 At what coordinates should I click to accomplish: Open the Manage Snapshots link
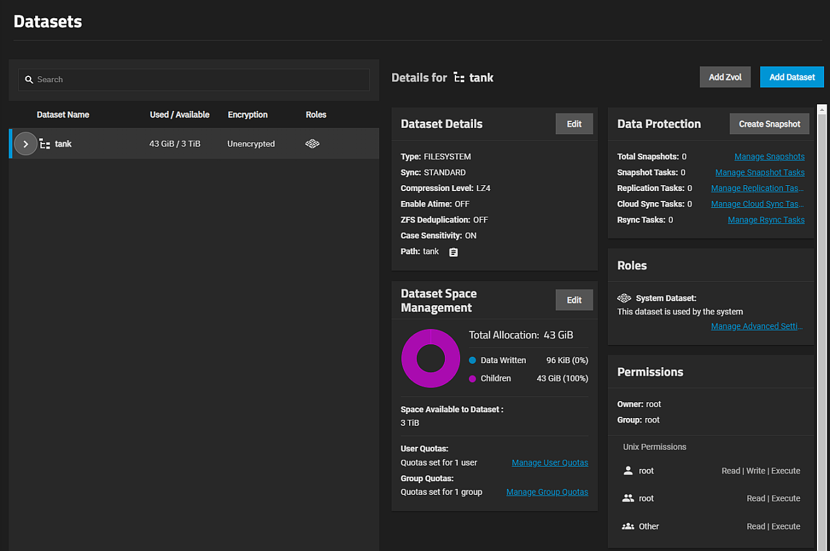(x=769, y=157)
